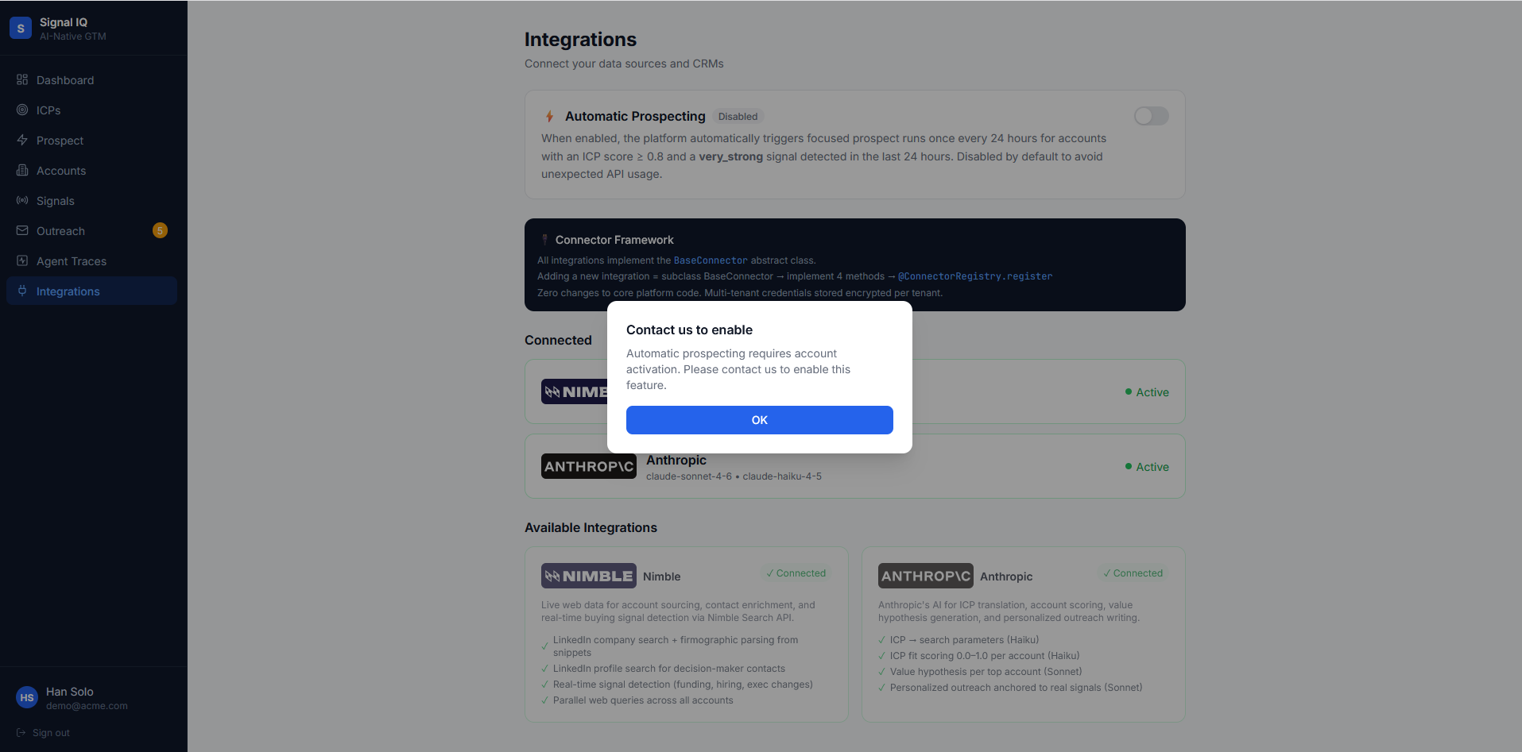Click the Anthropic row Active status
This screenshot has height=752, width=1522.
(1147, 467)
